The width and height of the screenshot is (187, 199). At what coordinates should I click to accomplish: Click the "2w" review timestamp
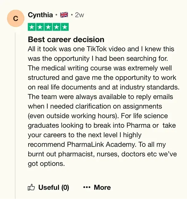pos(79,15)
